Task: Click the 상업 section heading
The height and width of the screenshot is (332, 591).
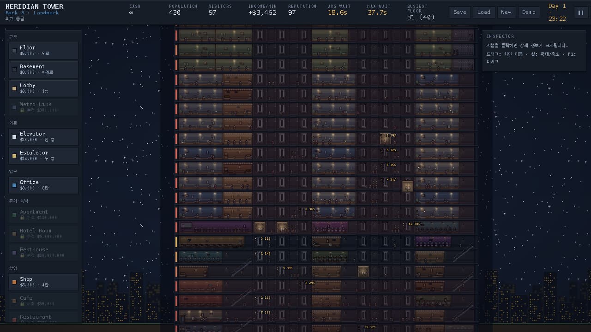Action: [13, 268]
